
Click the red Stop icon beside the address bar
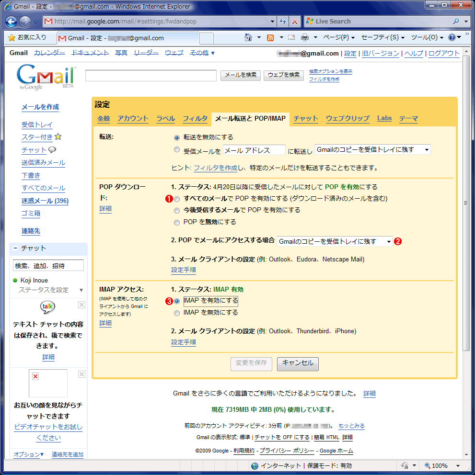pyautogui.click(x=294, y=21)
